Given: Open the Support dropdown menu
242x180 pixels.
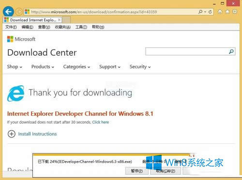Looking at the screenshot, I should point(110,67).
